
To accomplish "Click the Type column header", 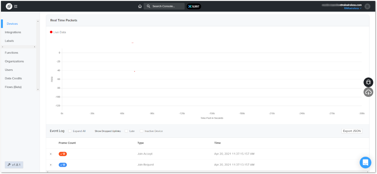I will [x=140, y=143].
